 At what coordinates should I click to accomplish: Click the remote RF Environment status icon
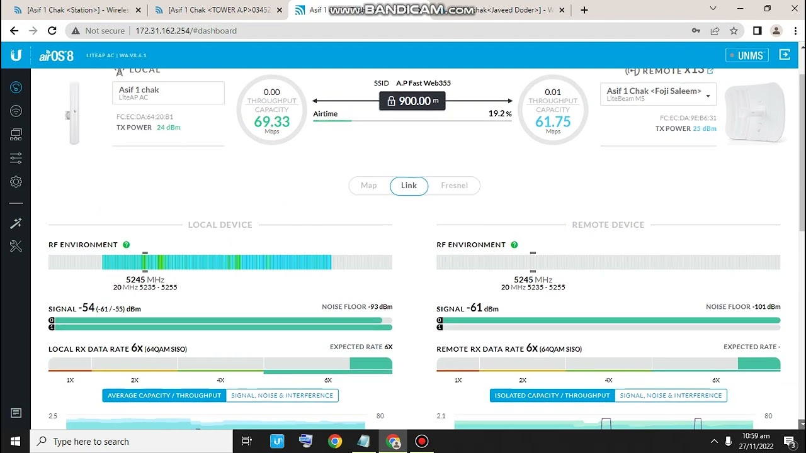[x=514, y=245]
